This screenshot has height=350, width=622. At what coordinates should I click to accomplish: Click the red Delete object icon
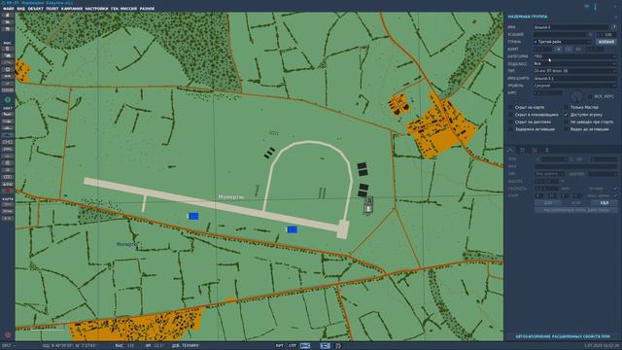click(8, 192)
